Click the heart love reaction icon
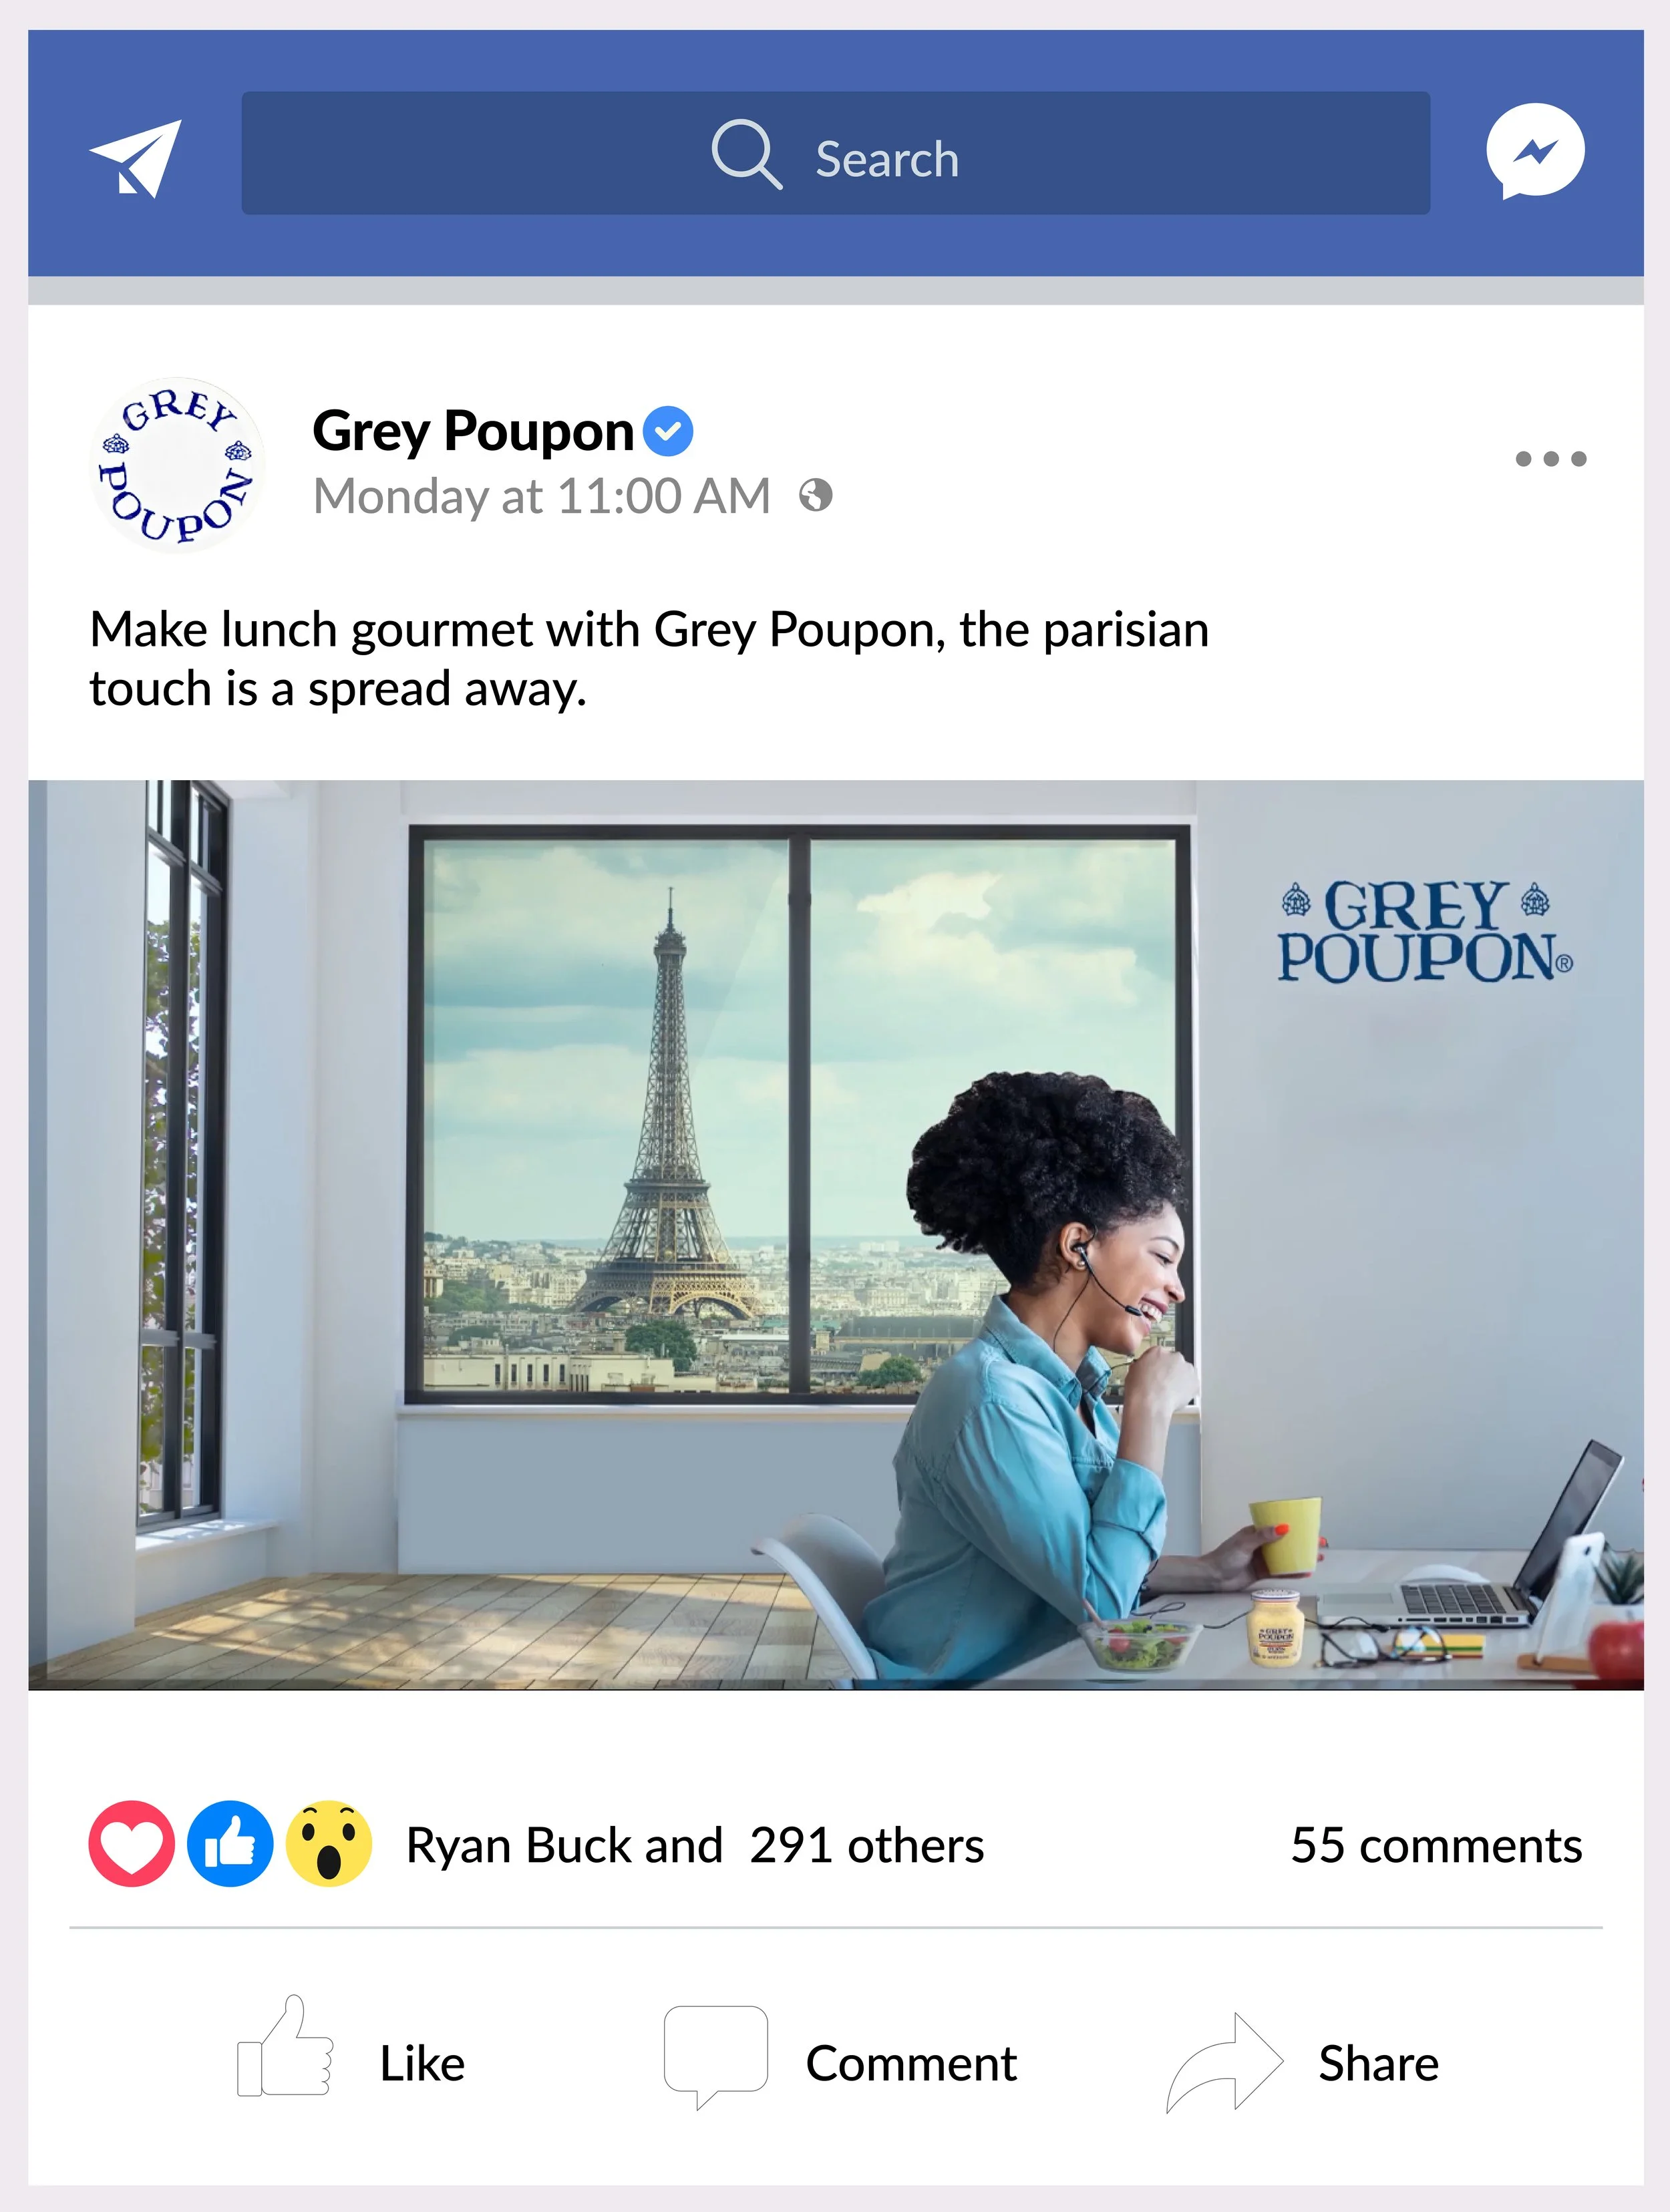Image resolution: width=1670 pixels, height=2212 pixels. coord(132,1845)
